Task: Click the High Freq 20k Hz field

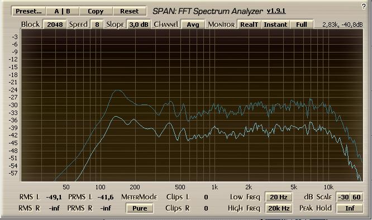Action: (x=279, y=208)
